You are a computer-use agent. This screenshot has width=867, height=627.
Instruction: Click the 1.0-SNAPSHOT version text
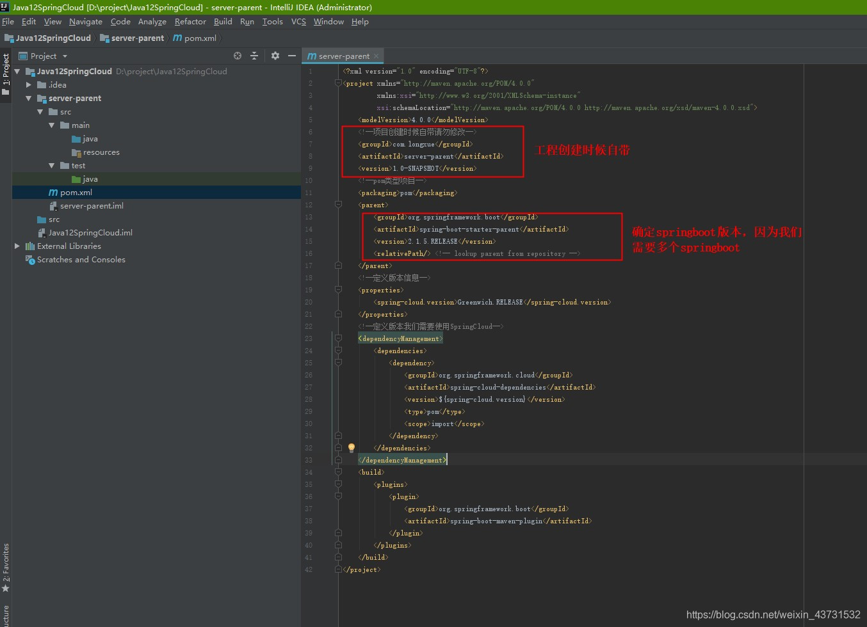tap(416, 168)
